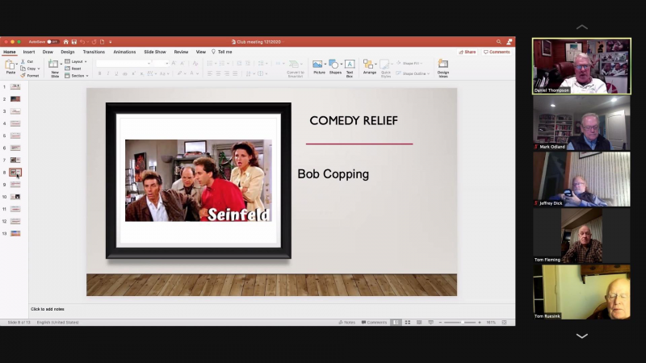646x363 pixels.
Task: Toggle the AutoSave switch
Action: 52,42
